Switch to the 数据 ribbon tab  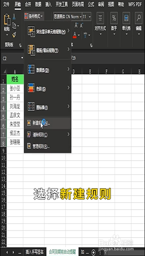click(x=38, y=4)
